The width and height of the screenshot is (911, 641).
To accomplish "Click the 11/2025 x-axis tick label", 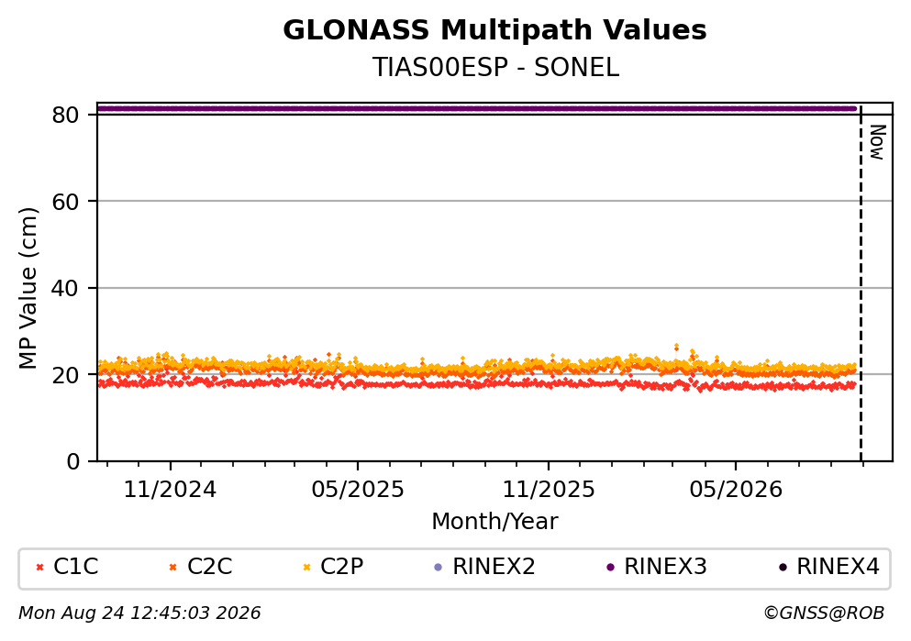I will [x=549, y=490].
